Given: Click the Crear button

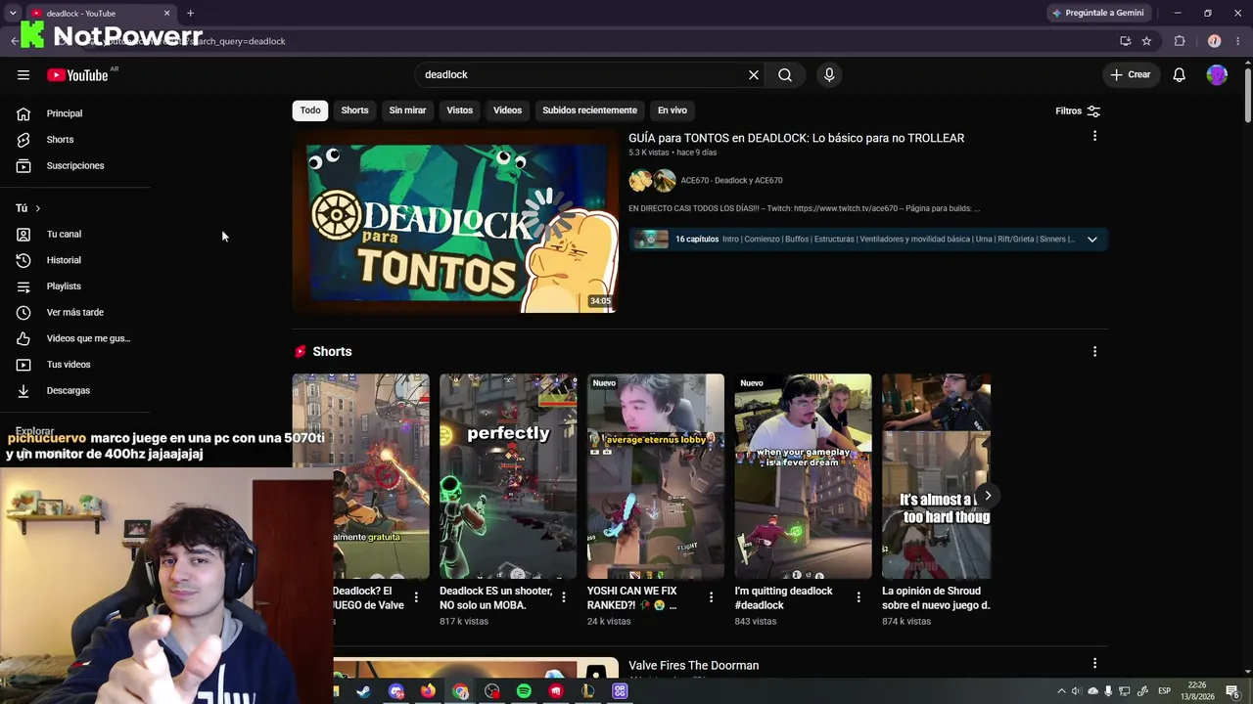Looking at the screenshot, I should coord(1131,74).
